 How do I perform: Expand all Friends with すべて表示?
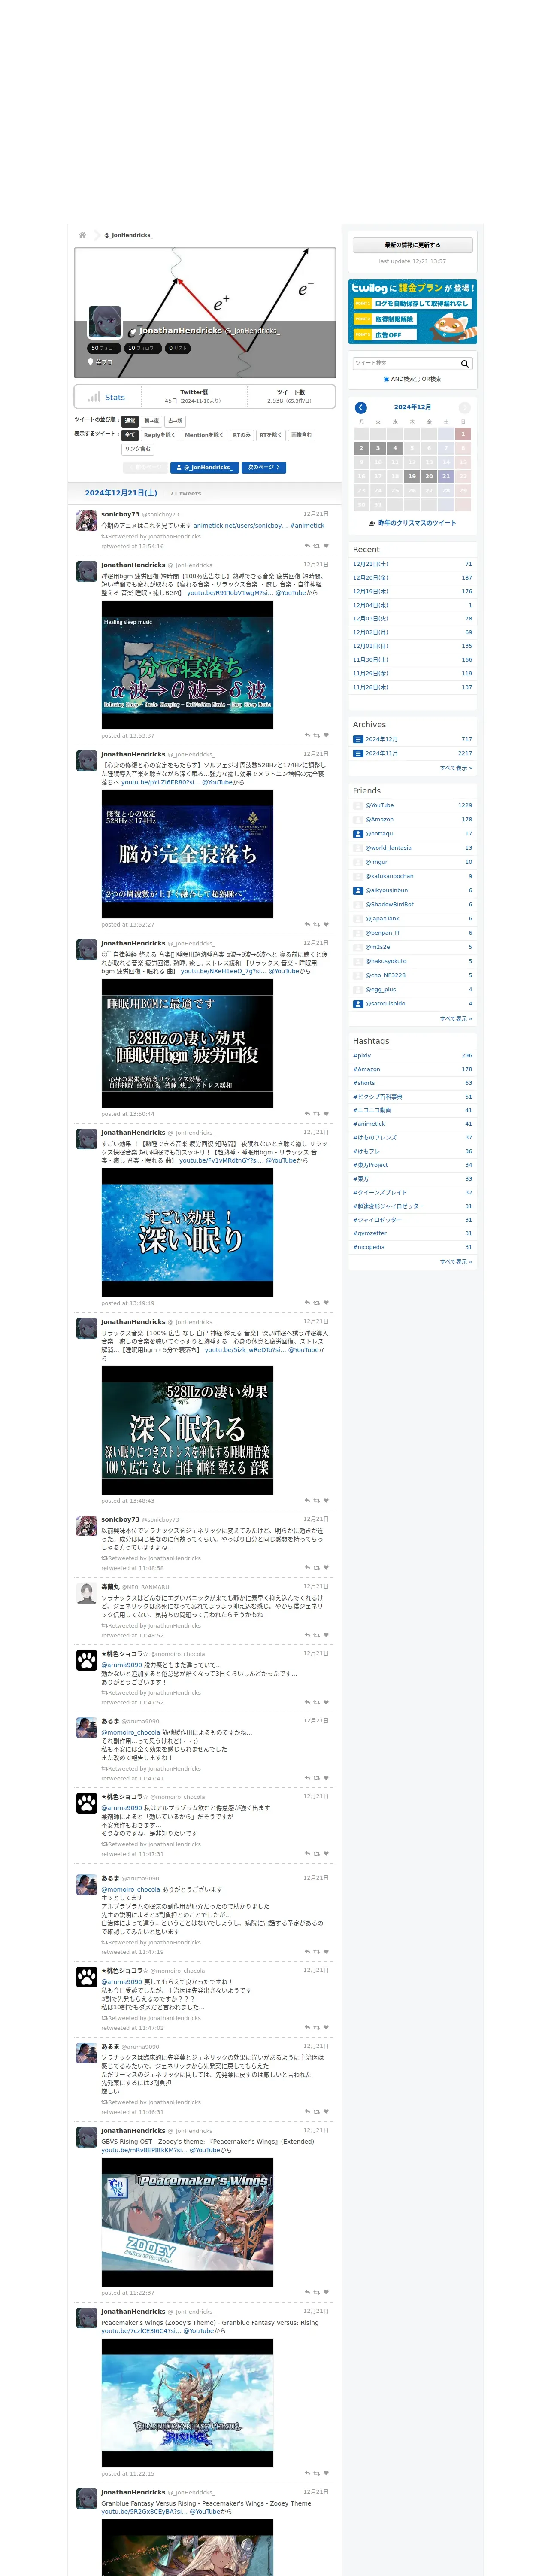point(456,1018)
